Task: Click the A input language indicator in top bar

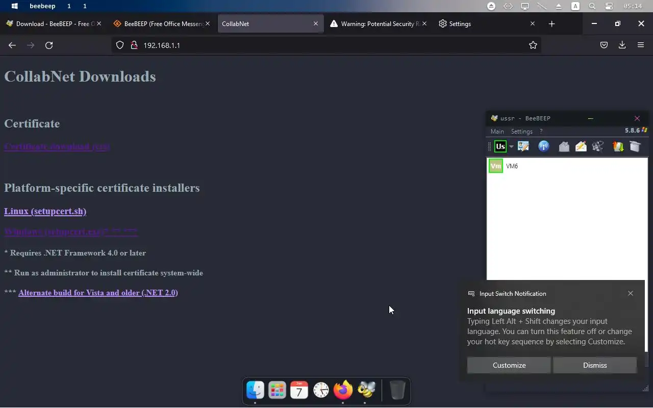Action: coord(575,6)
